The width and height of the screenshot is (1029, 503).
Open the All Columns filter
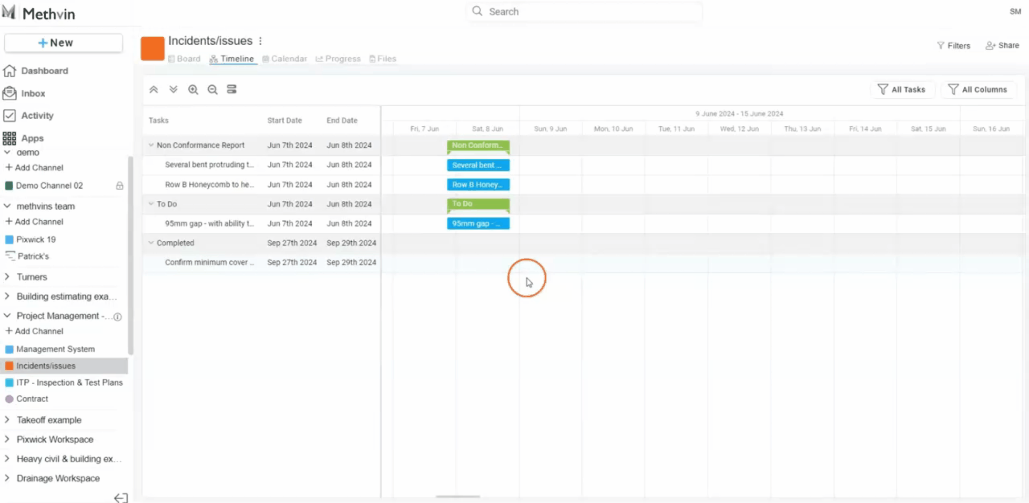coord(978,89)
